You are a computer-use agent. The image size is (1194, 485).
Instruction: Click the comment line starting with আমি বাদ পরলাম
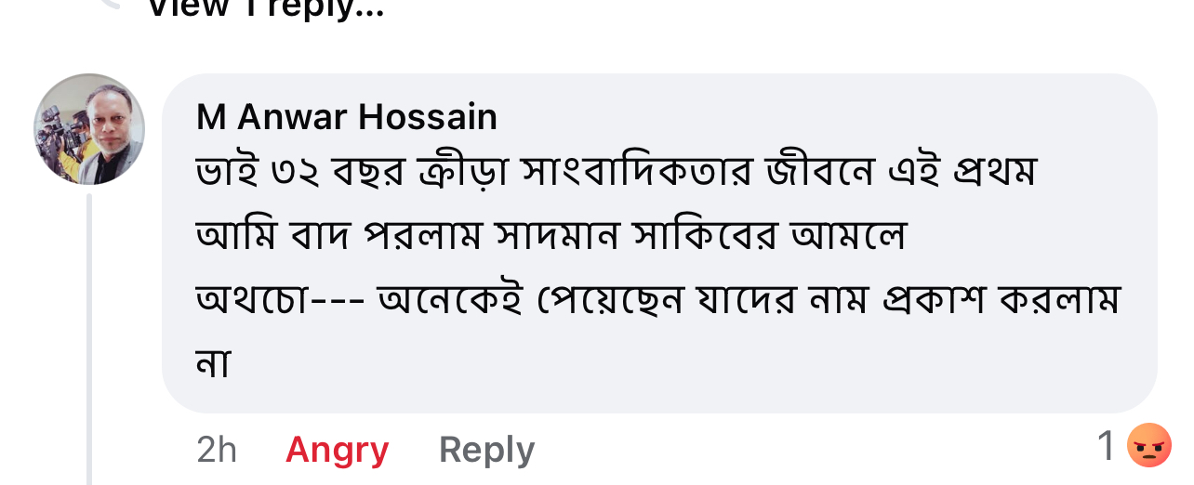[x=551, y=236]
